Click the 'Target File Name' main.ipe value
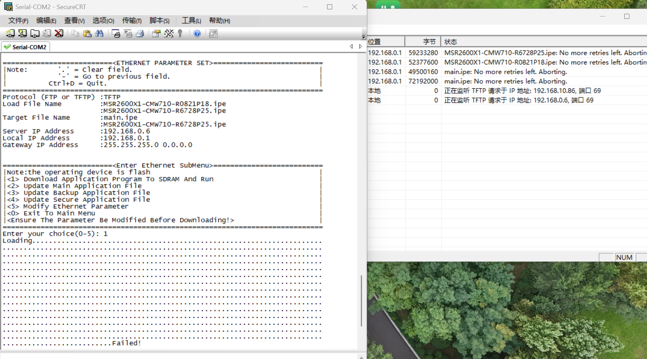Image resolution: width=647 pixels, height=359 pixels. pyautogui.click(x=120, y=117)
